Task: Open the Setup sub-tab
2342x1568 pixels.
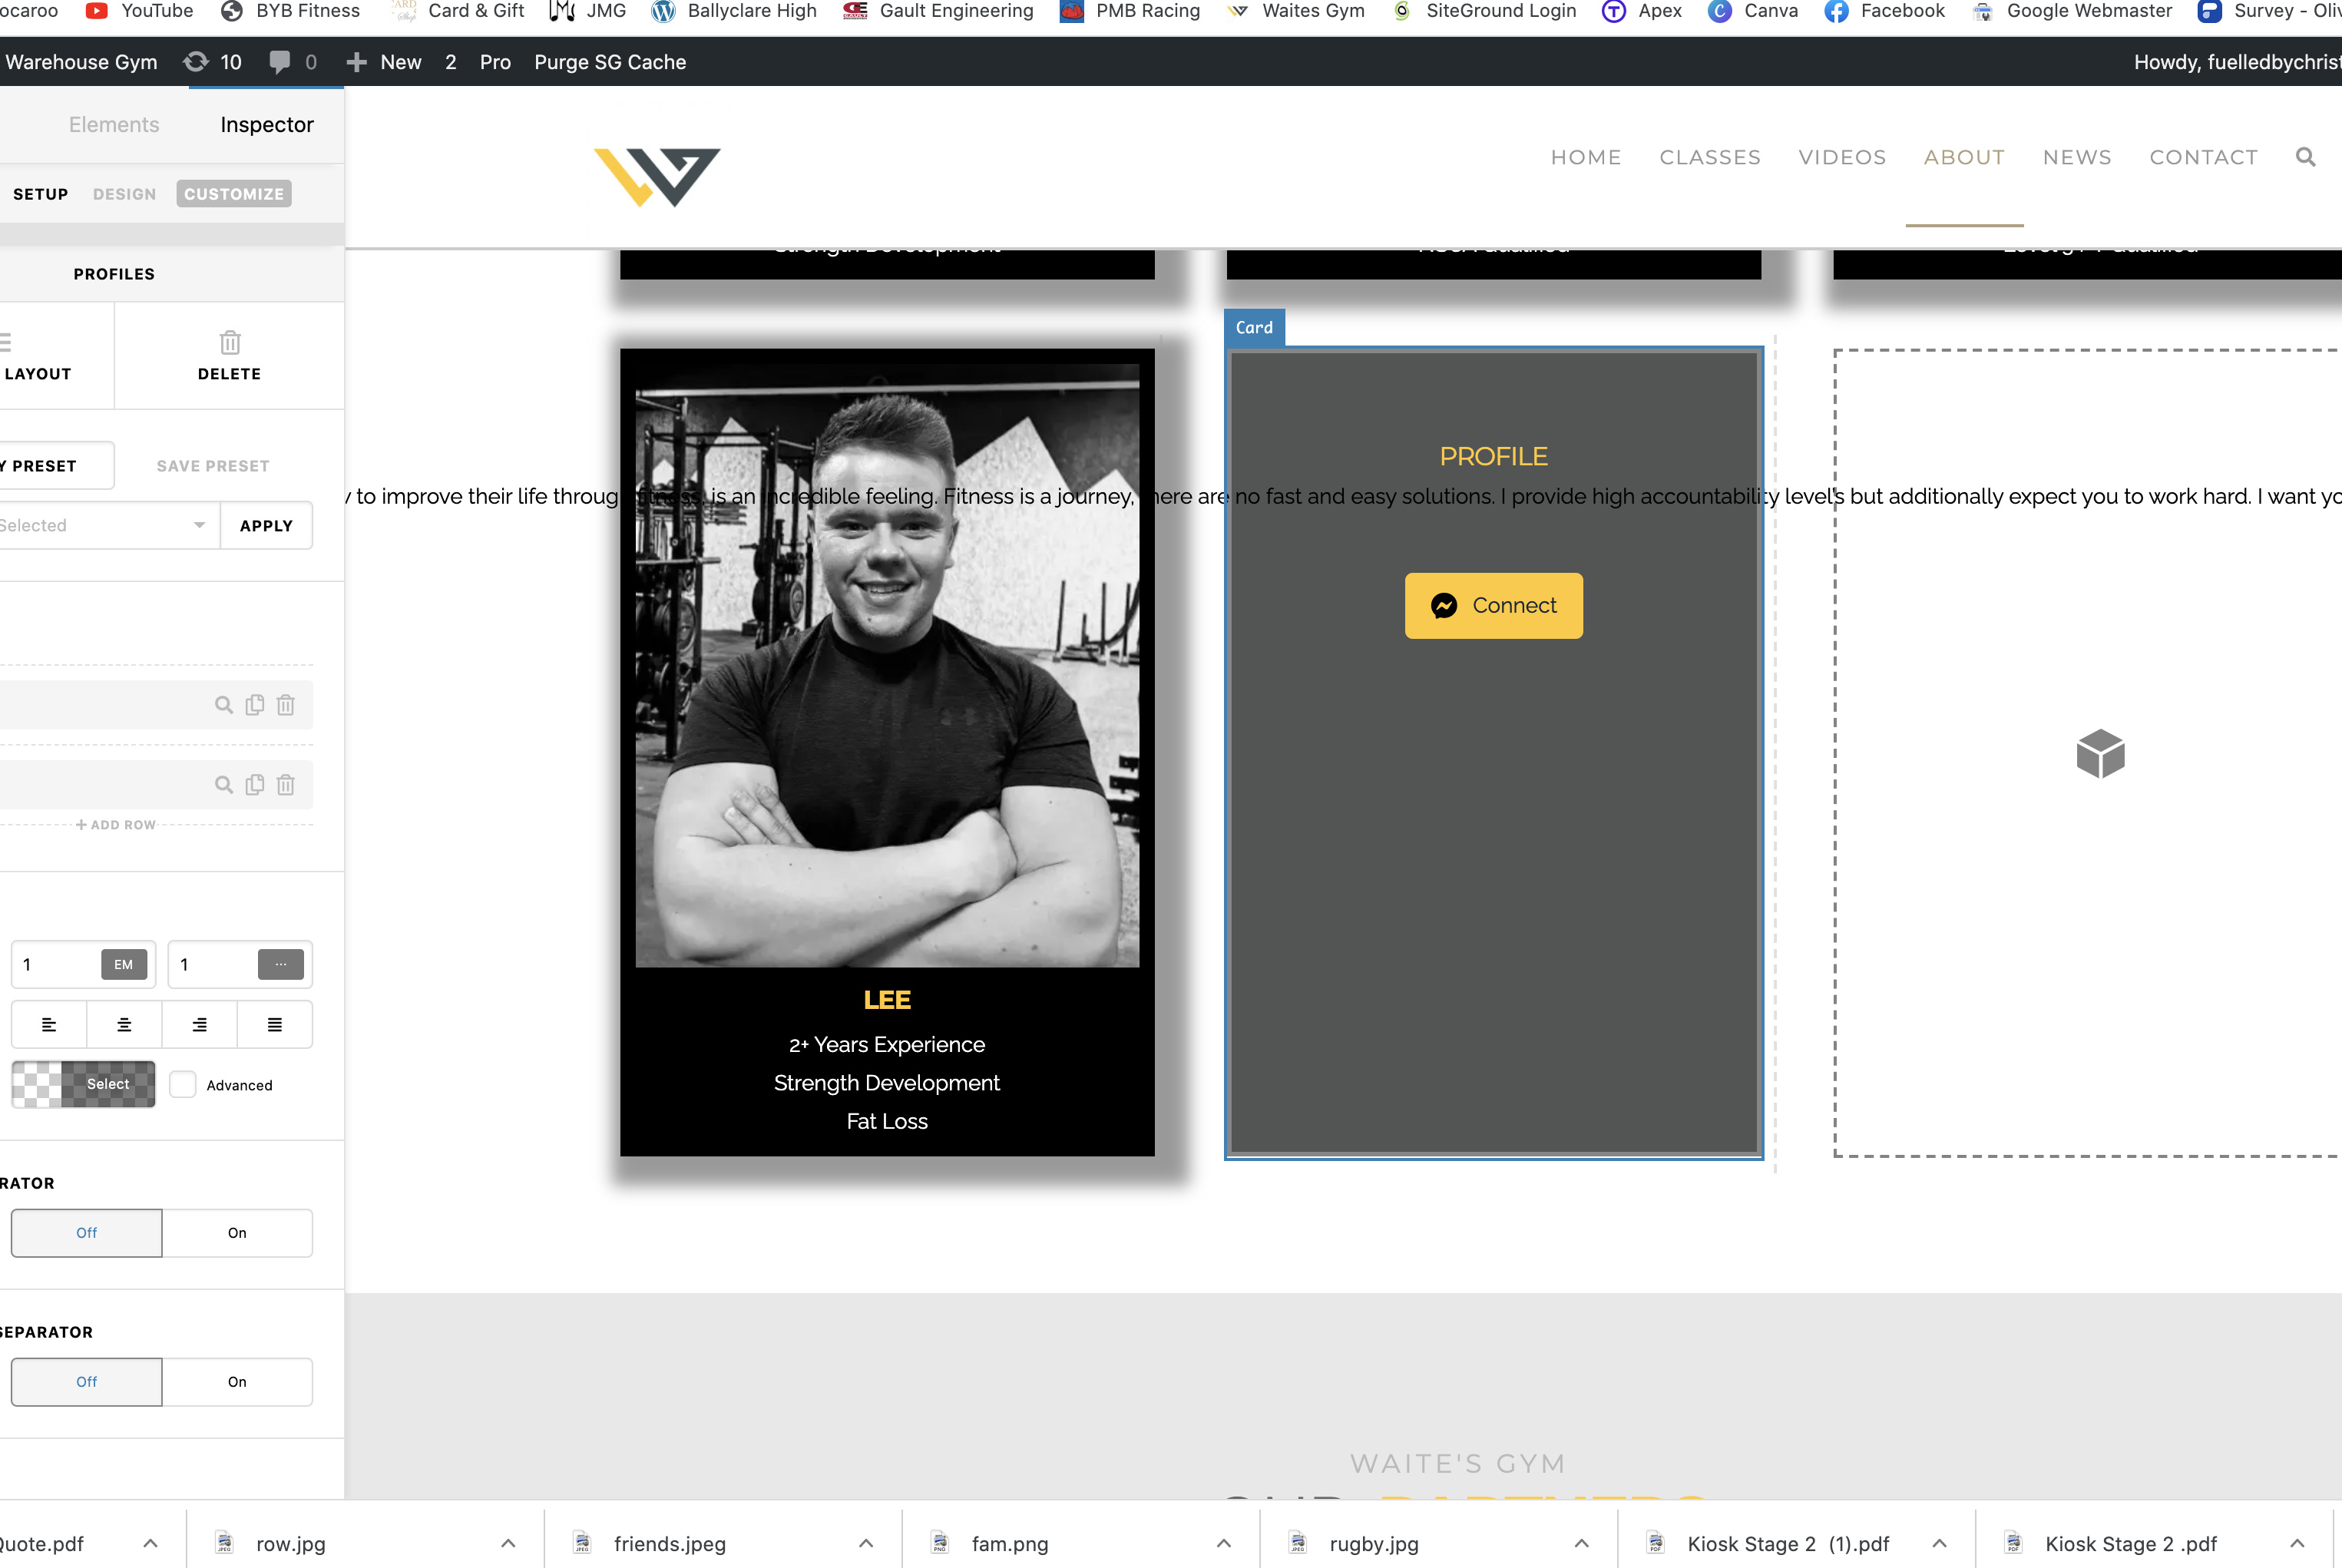Action: (x=41, y=194)
